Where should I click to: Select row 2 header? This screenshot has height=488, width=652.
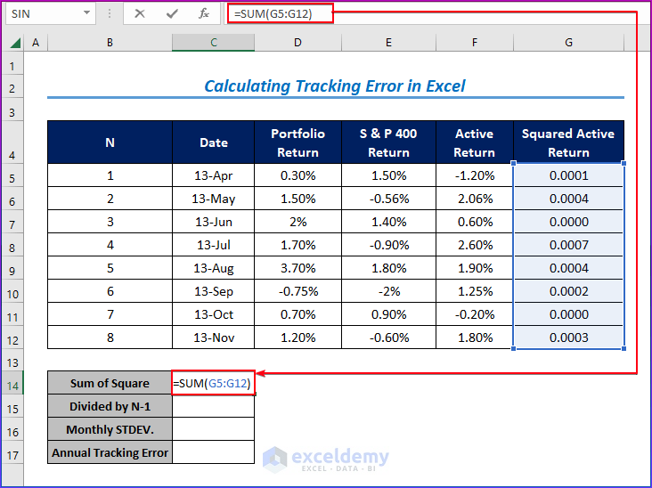[12, 88]
